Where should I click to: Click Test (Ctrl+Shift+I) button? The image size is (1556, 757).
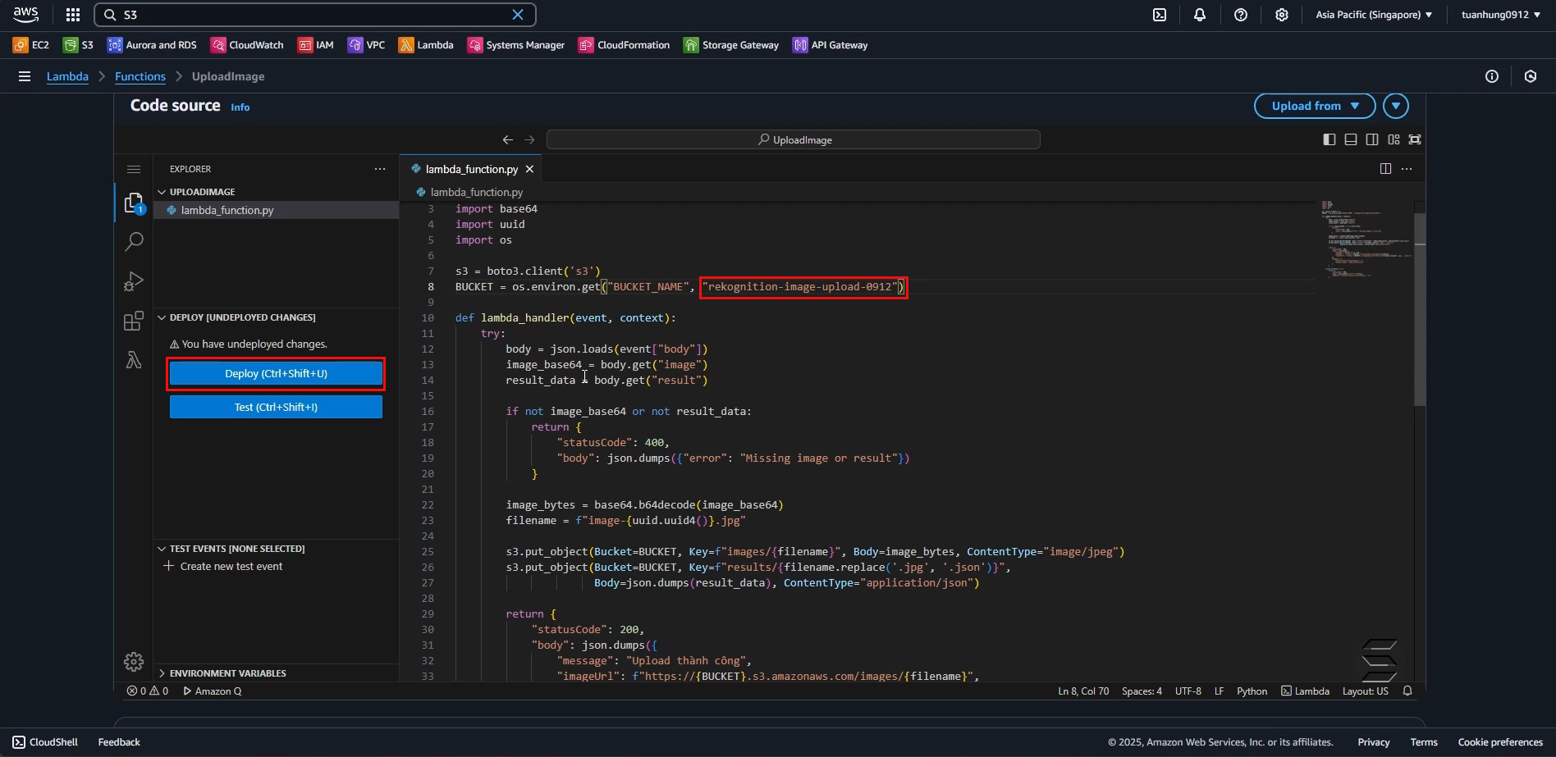276,407
